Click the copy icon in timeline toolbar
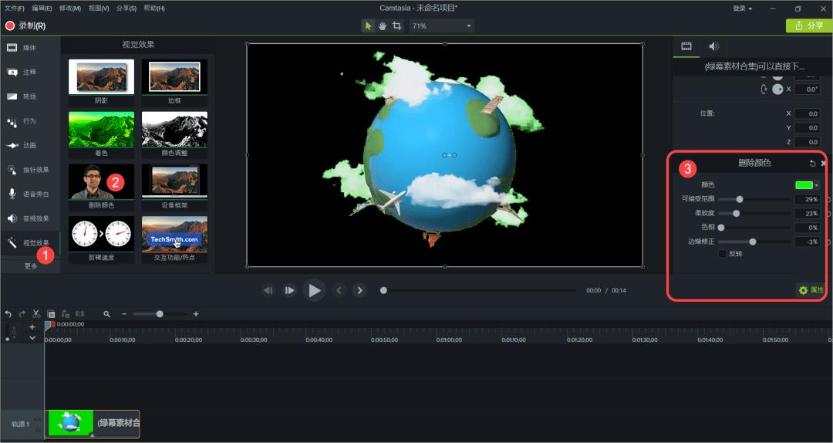This screenshot has height=443, width=833. coord(51,314)
